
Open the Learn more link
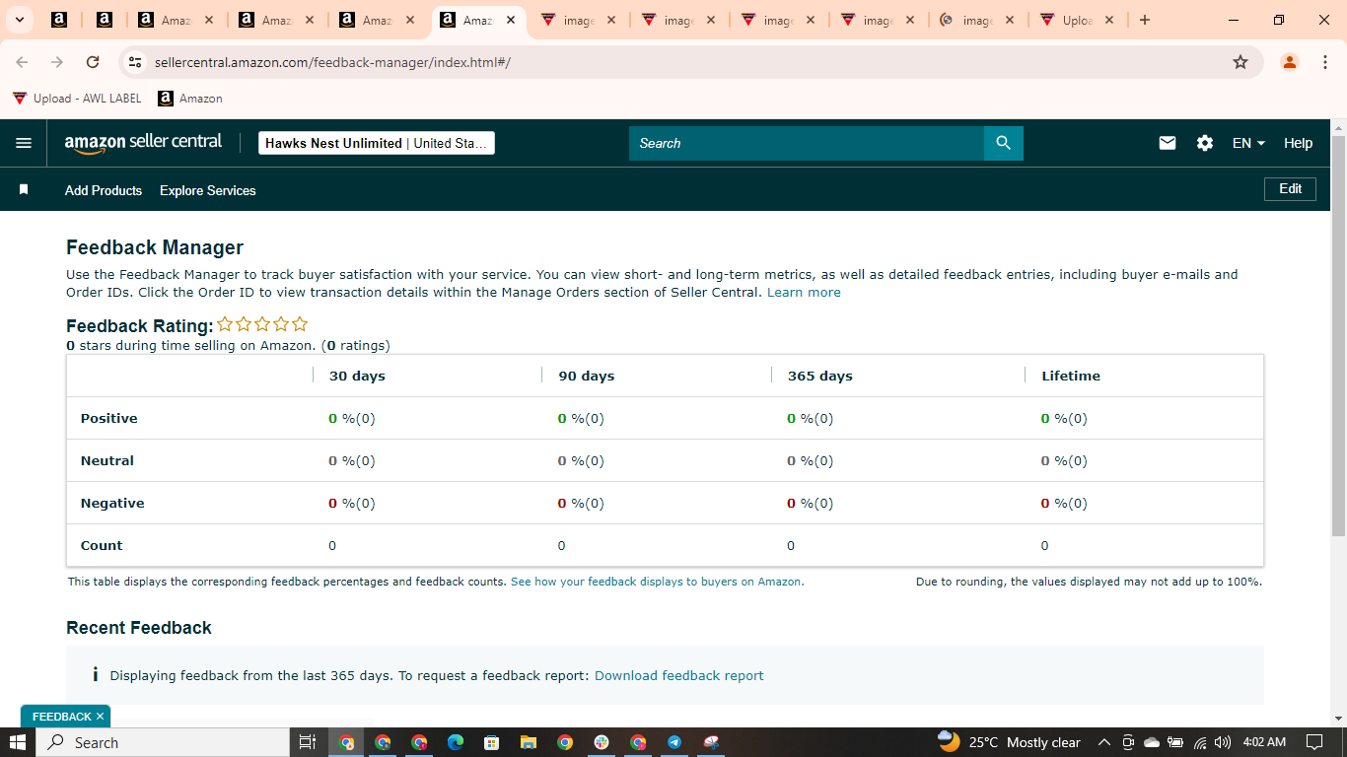click(x=804, y=292)
